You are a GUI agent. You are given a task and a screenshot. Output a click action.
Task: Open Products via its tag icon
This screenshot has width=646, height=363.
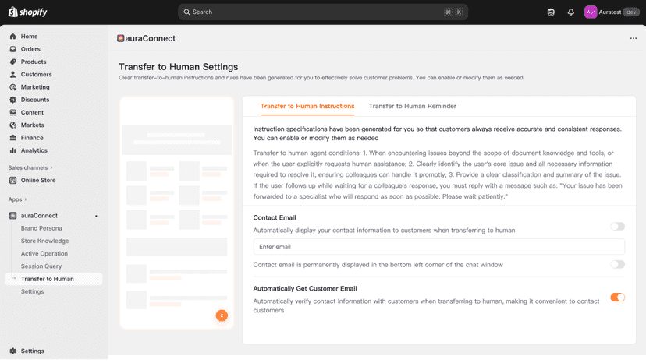point(12,62)
